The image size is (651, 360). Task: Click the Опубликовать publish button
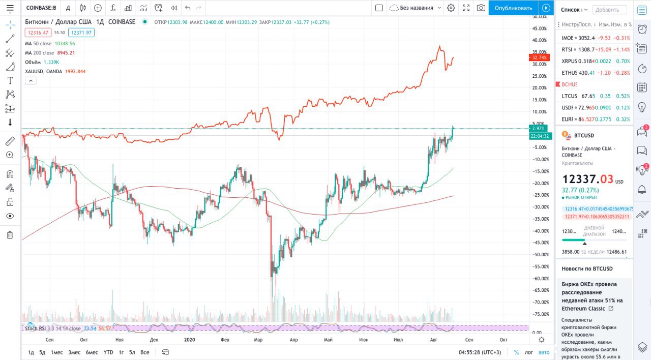pos(513,8)
